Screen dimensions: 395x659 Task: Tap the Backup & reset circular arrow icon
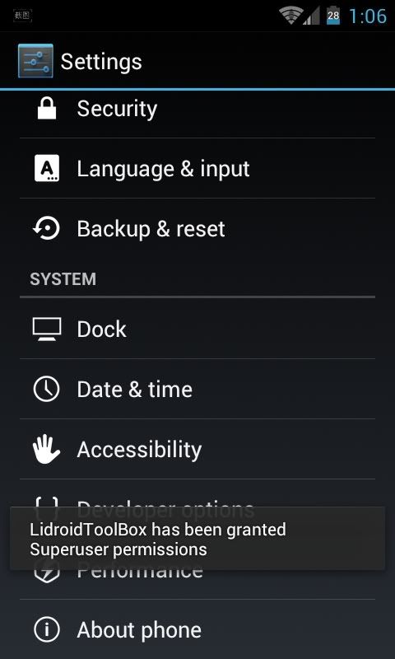(47, 229)
